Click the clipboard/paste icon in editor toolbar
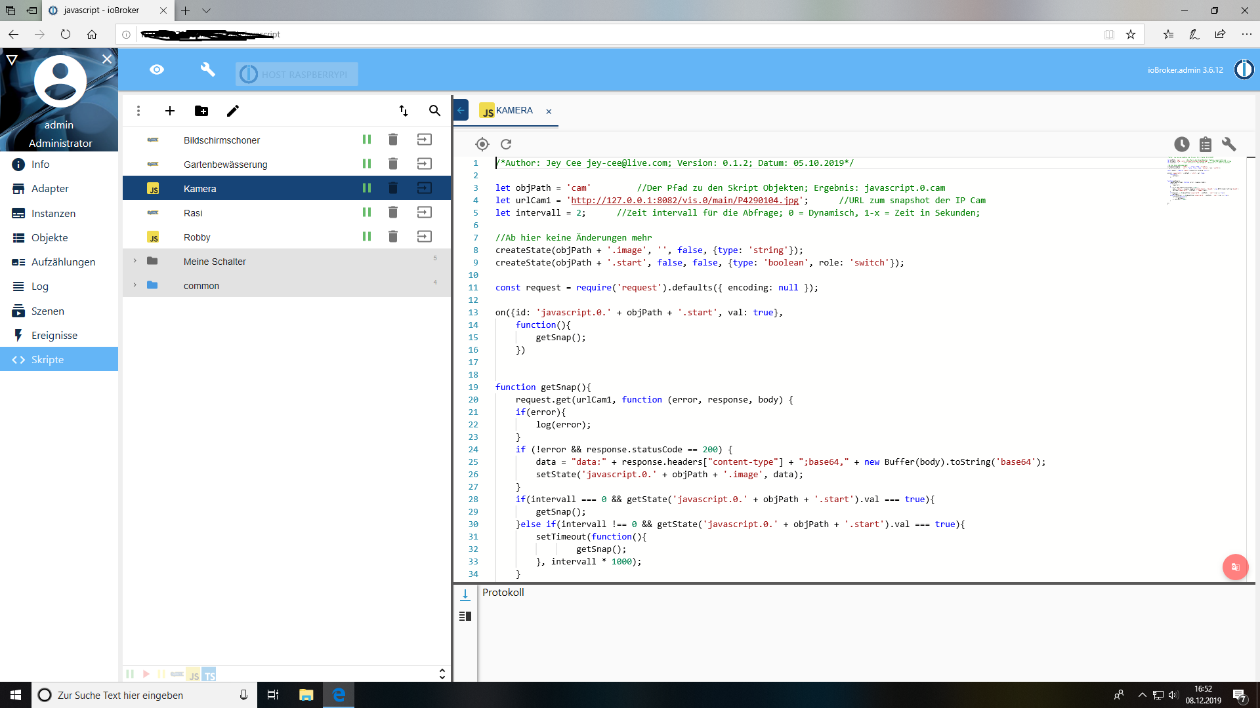The height and width of the screenshot is (708, 1260). [x=1206, y=144]
